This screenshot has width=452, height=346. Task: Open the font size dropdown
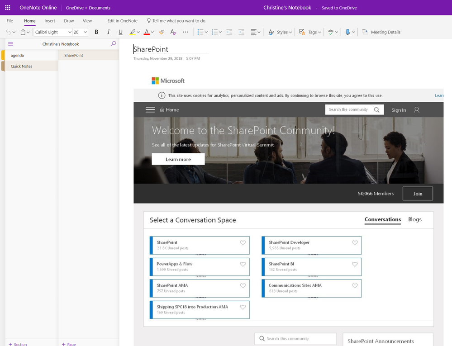point(86,32)
